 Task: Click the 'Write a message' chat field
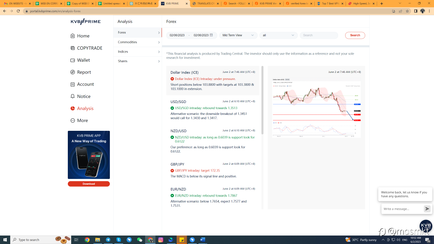pos(403,209)
